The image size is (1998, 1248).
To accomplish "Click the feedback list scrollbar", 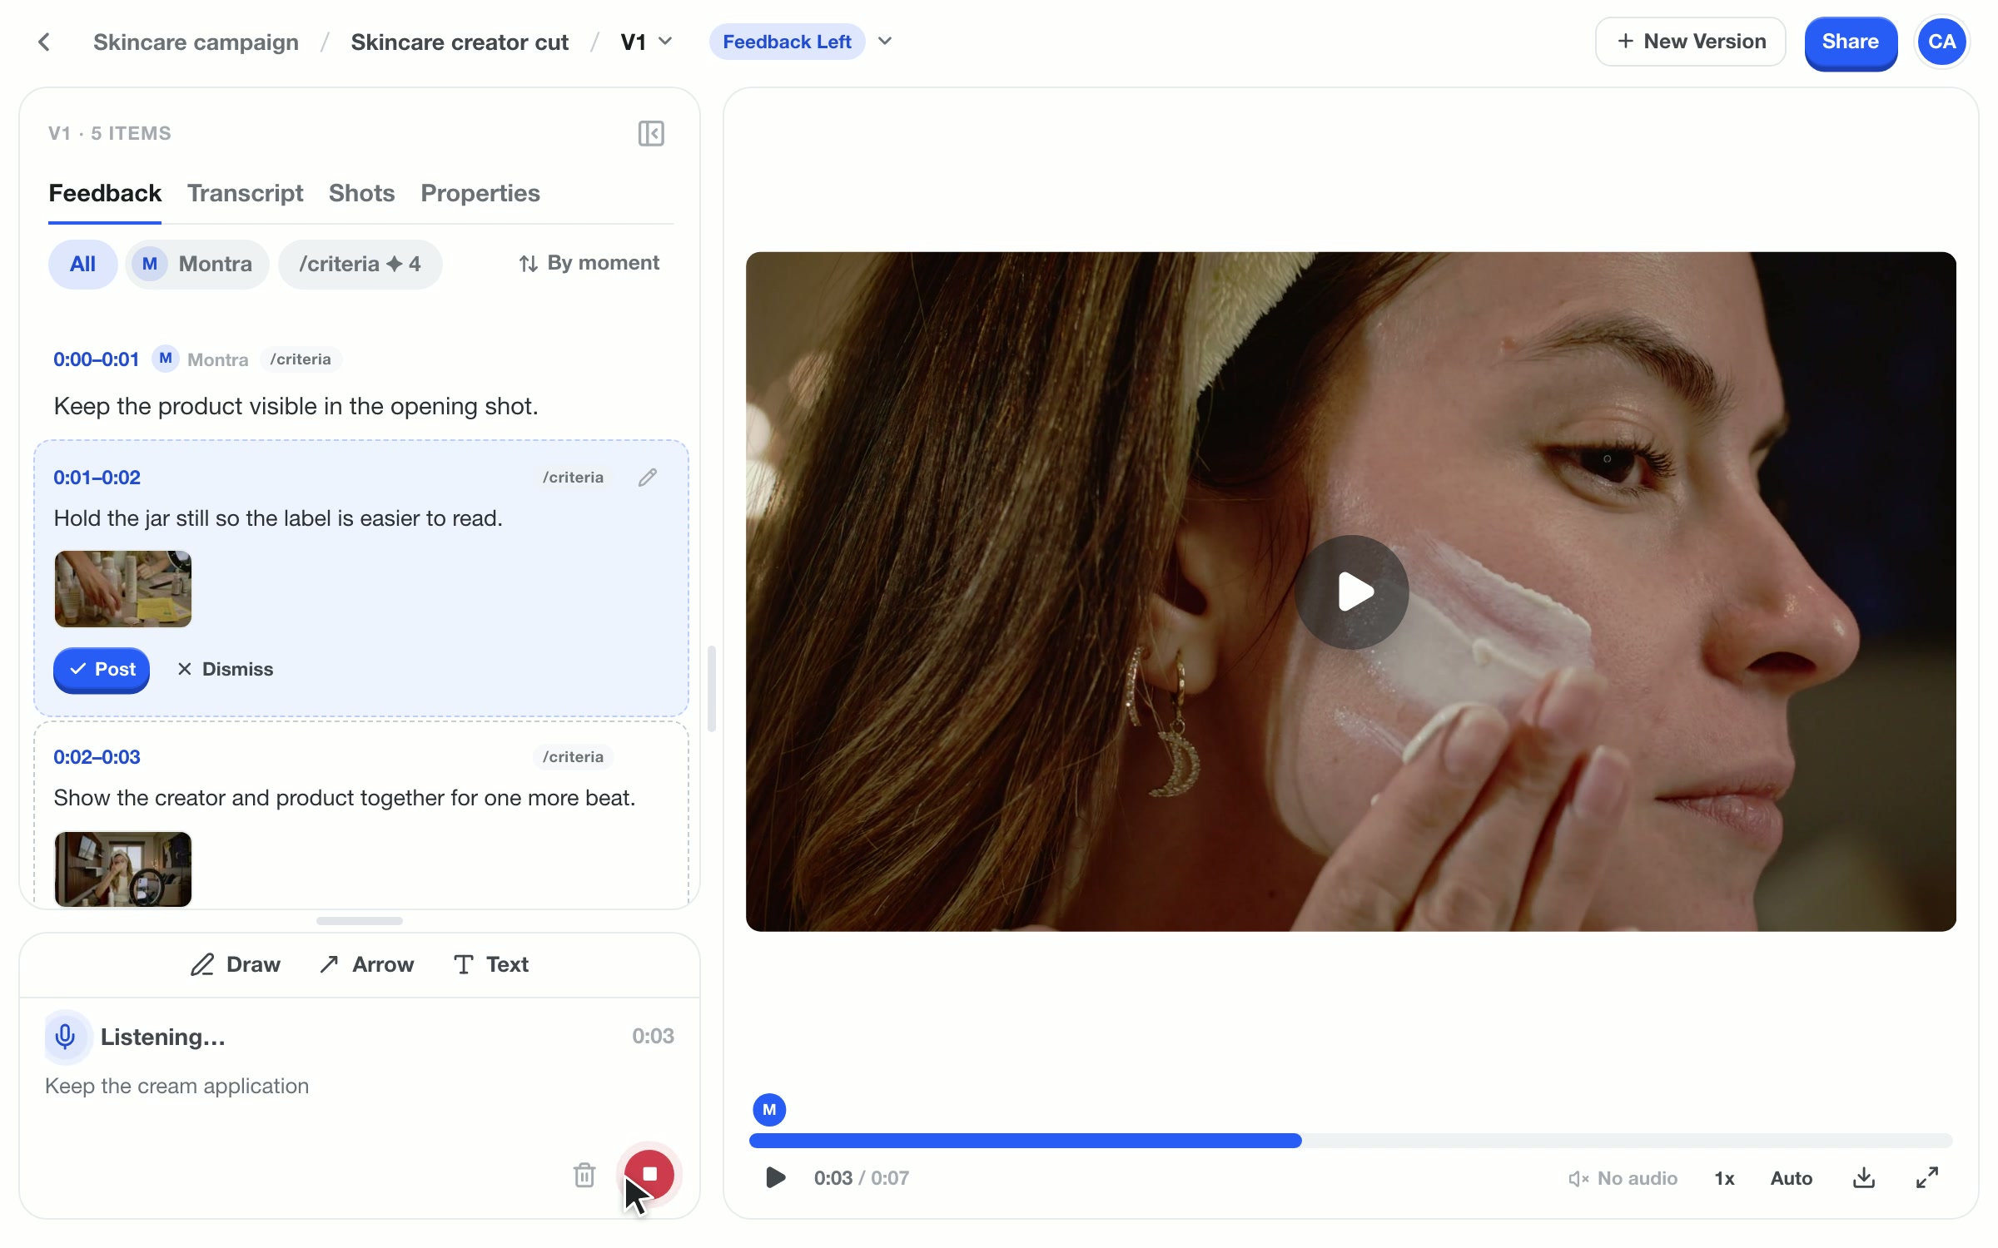I will 712,688.
